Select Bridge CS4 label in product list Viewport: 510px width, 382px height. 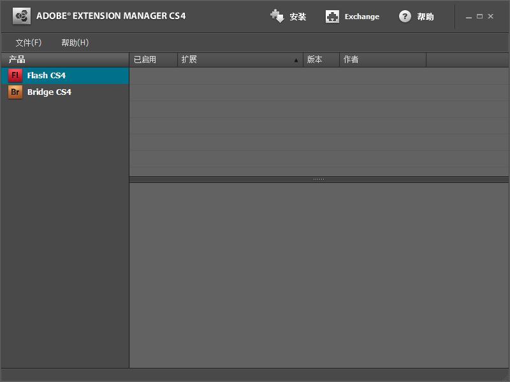click(x=49, y=92)
